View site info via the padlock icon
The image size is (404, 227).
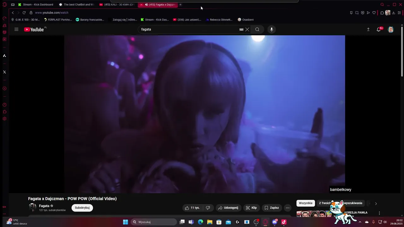[x=31, y=13]
